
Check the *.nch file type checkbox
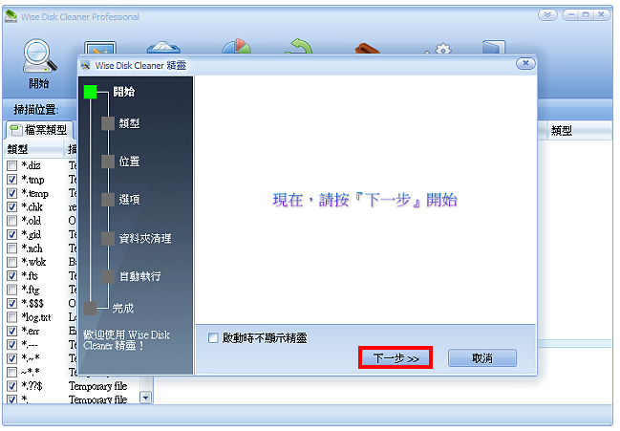(12, 248)
